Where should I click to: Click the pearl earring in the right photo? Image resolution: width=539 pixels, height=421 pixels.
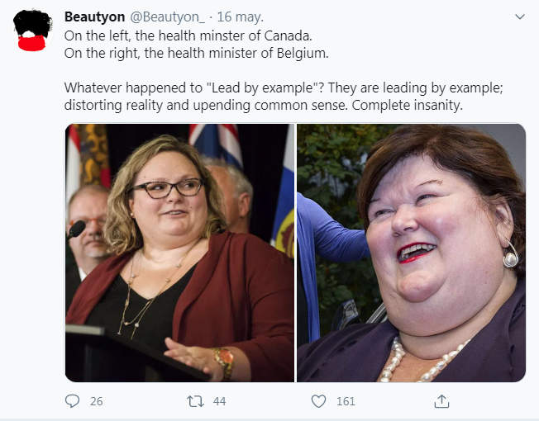click(510, 254)
